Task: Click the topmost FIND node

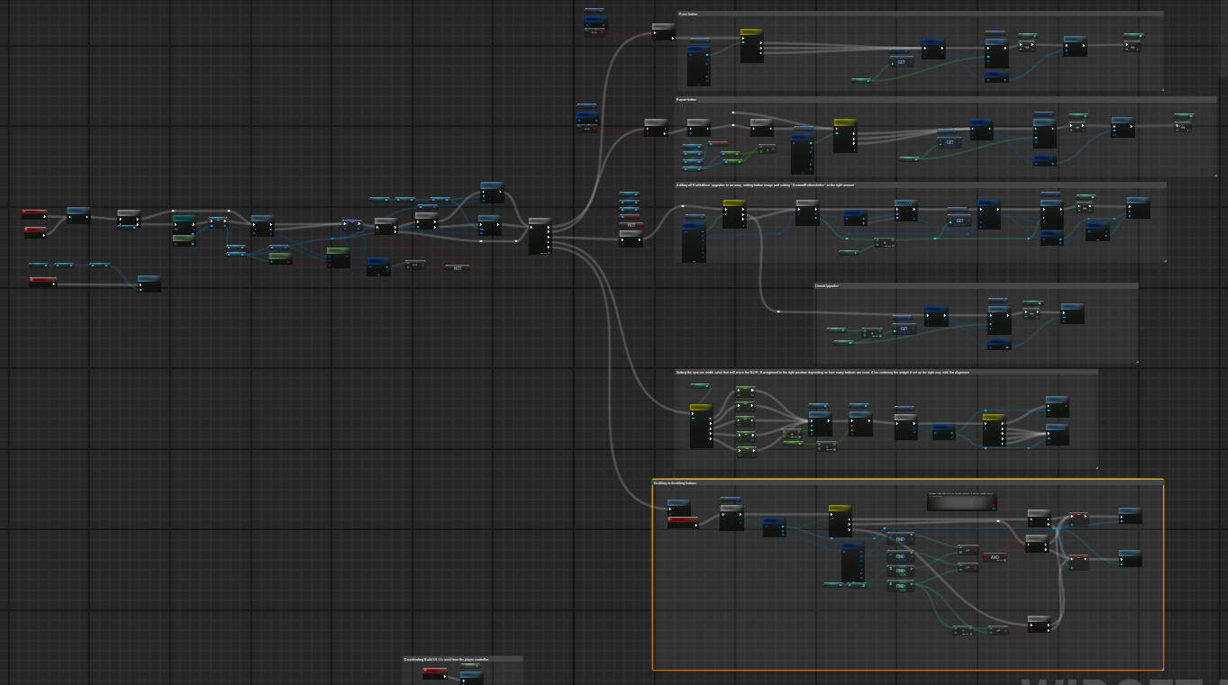Action: [900, 539]
